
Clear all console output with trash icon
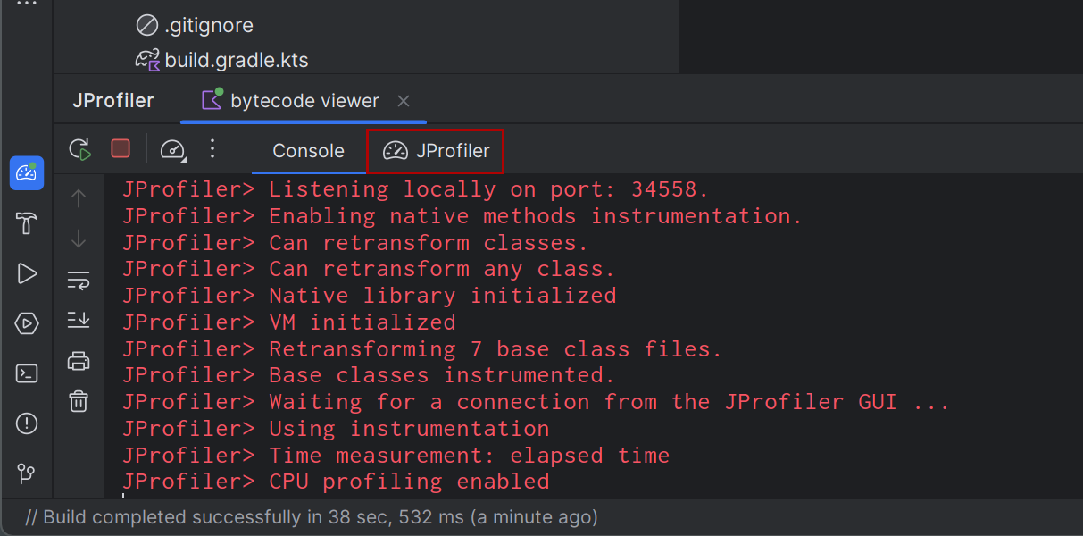(x=79, y=401)
